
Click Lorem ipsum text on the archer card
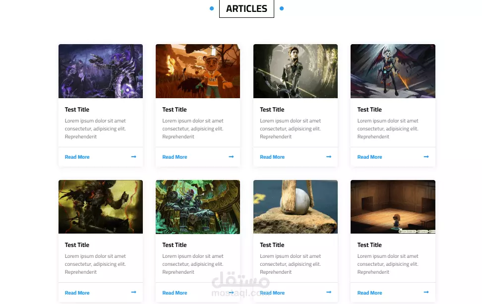[x=290, y=129]
